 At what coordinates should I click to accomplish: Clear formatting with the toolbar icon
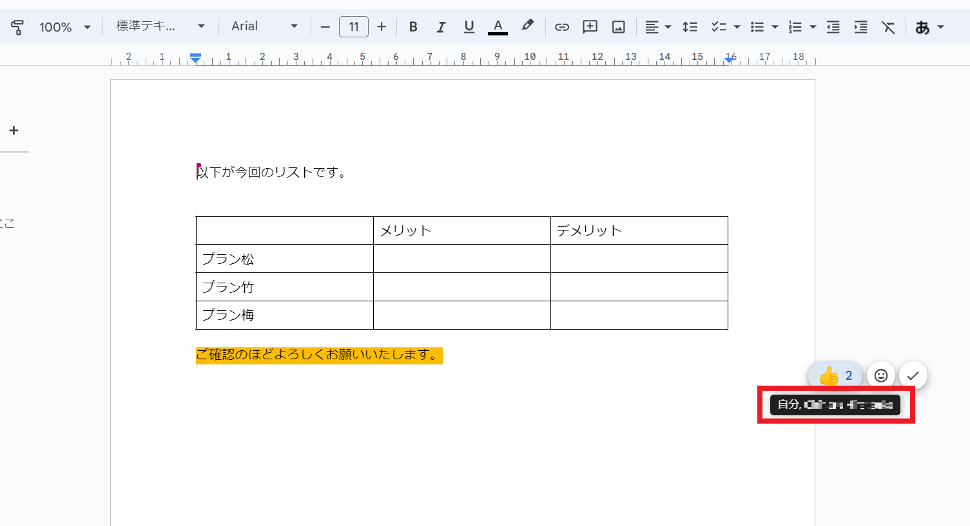[x=888, y=27]
